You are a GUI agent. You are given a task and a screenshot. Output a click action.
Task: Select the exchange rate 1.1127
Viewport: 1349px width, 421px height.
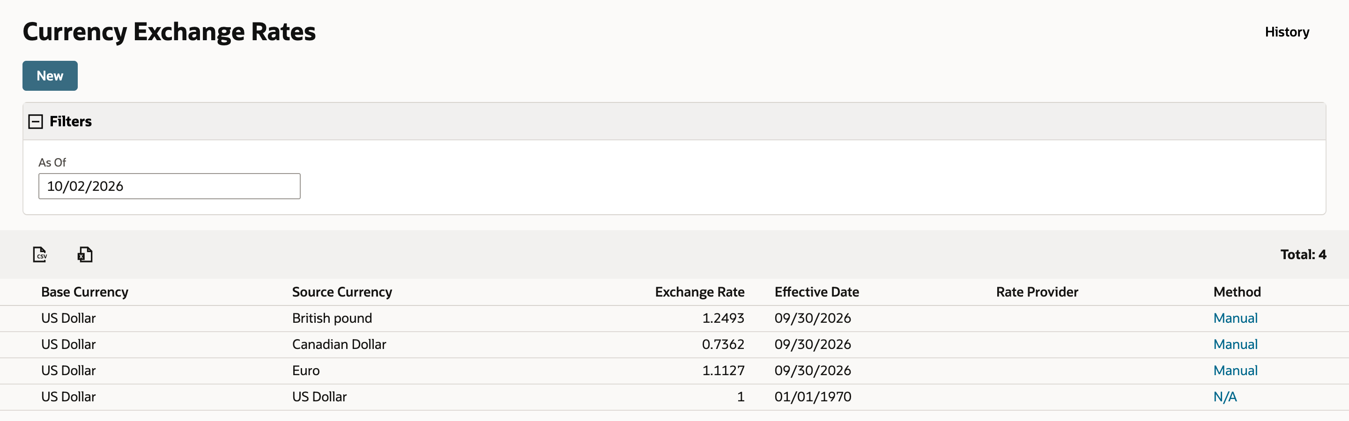[x=723, y=370]
